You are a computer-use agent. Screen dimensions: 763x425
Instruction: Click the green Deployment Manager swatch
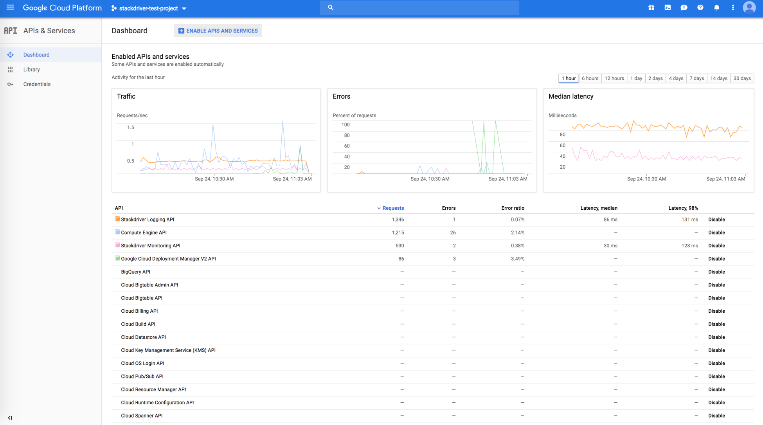pos(117,258)
